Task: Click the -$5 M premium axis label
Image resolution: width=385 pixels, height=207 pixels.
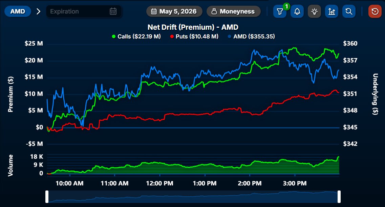Action: tap(35, 144)
